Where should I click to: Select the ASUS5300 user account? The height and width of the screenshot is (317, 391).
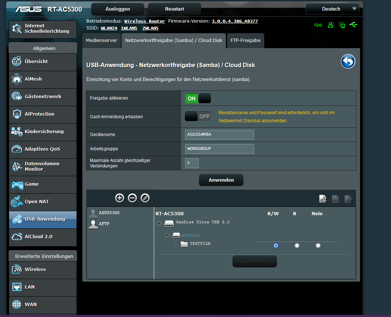109,213
